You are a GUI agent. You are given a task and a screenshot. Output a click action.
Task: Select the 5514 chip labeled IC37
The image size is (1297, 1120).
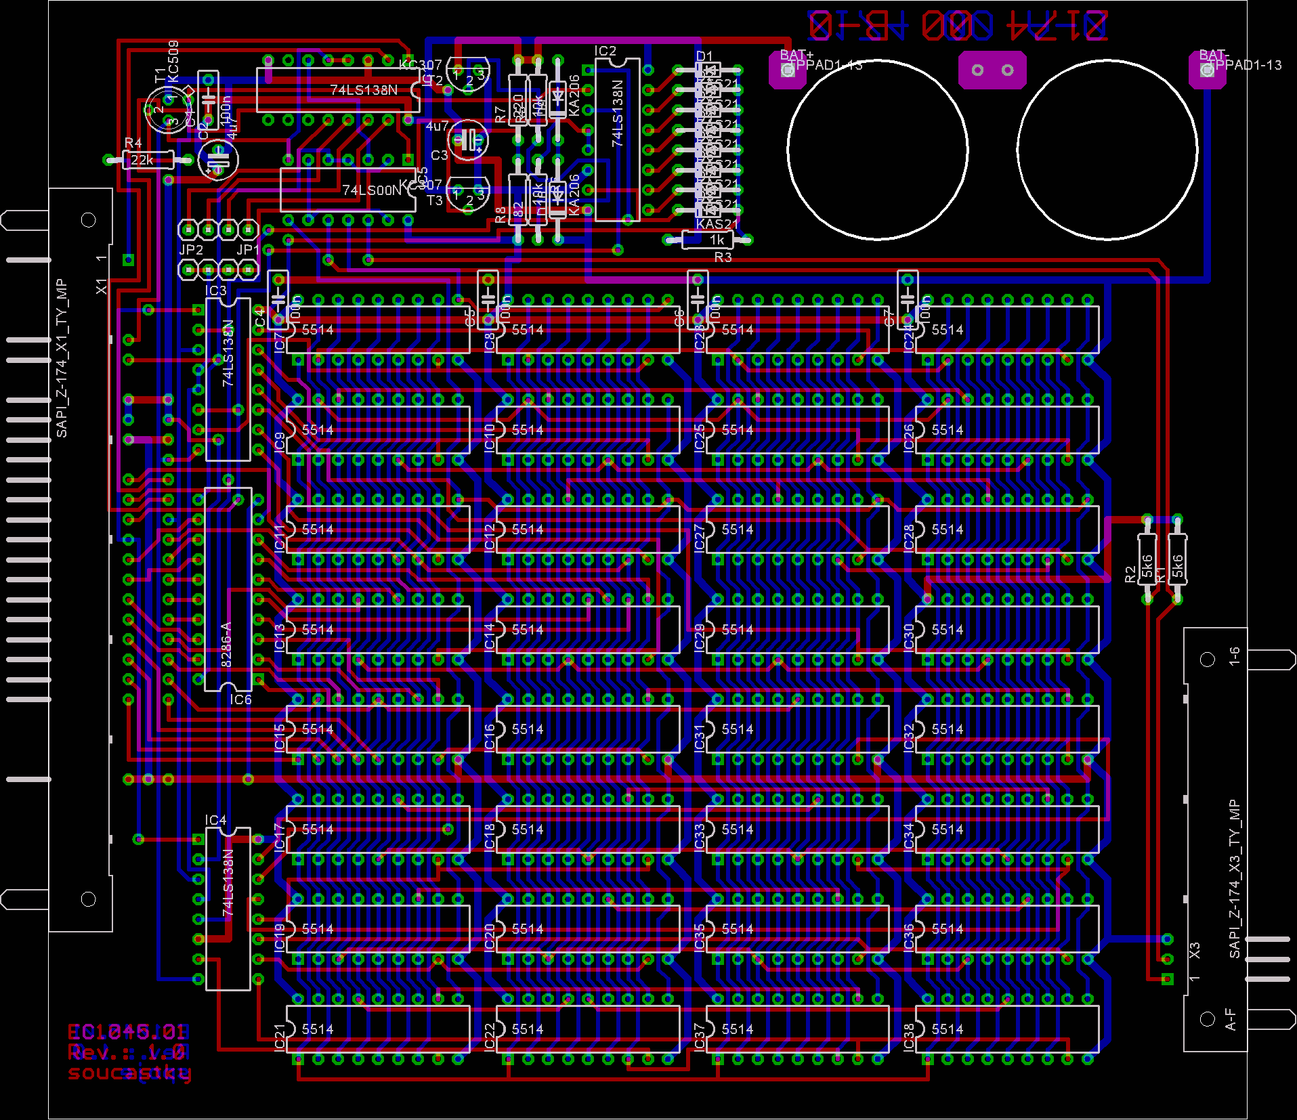click(x=798, y=1029)
